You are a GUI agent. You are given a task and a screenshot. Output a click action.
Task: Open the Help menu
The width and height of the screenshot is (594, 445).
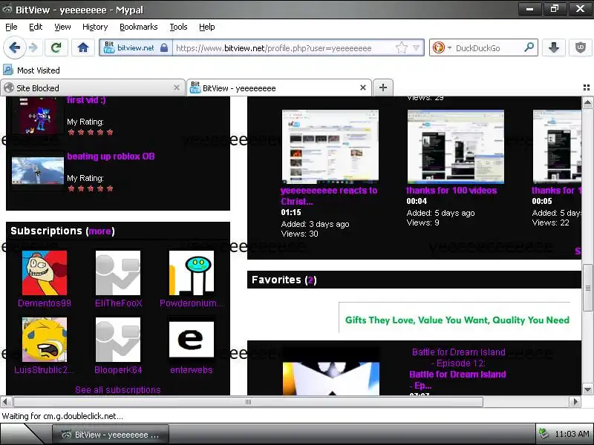pos(207,27)
